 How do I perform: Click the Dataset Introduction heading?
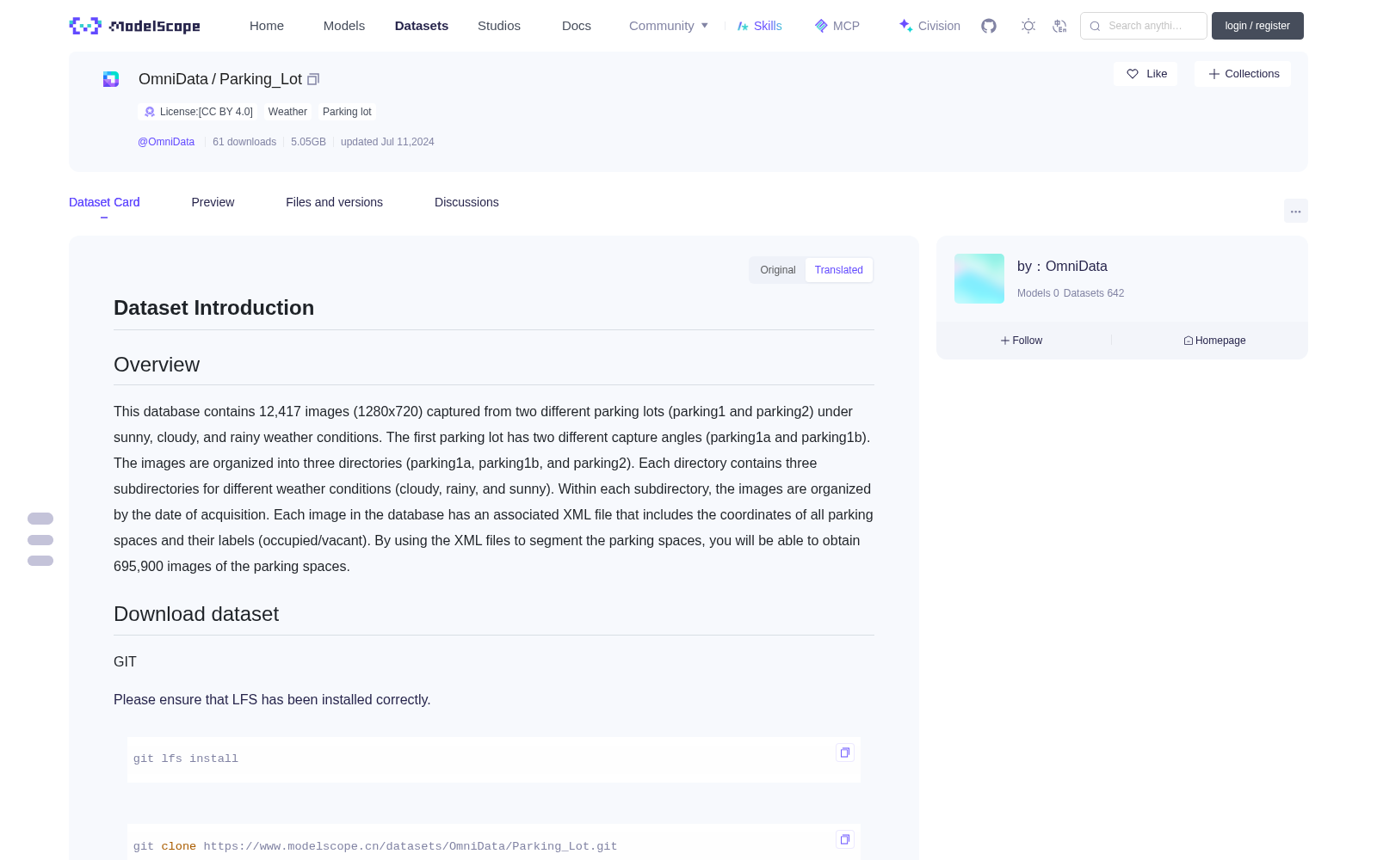pyautogui.click(x=213, y=308)
